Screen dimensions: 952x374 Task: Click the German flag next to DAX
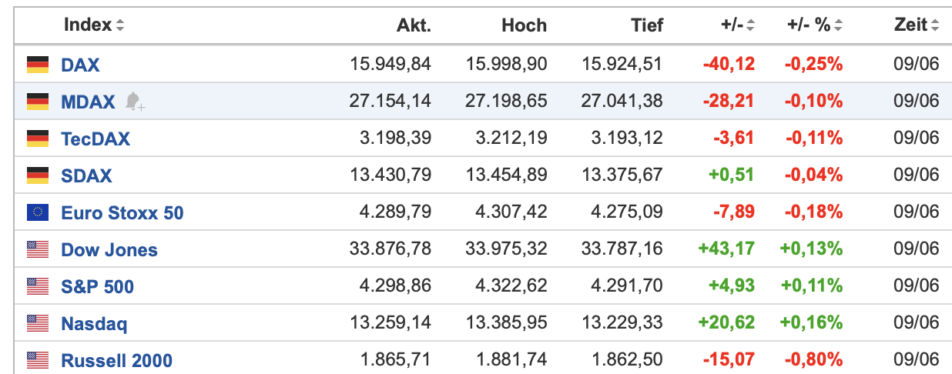pyautogui.click(x=38, y=65)
